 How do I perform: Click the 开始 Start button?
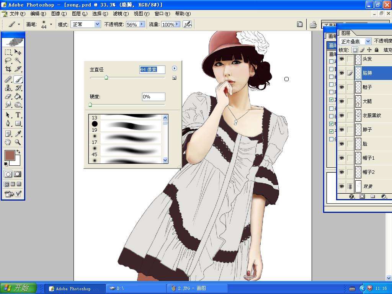[18, 288]
